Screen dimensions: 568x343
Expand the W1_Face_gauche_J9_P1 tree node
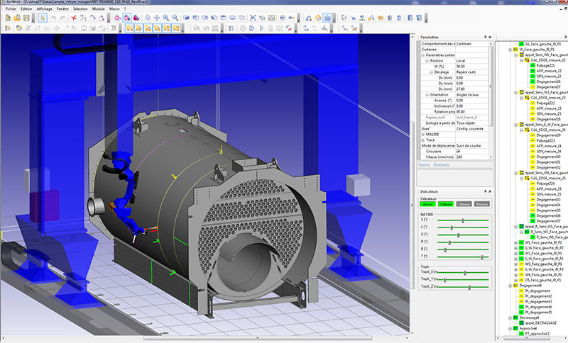(x=515, y=242)
